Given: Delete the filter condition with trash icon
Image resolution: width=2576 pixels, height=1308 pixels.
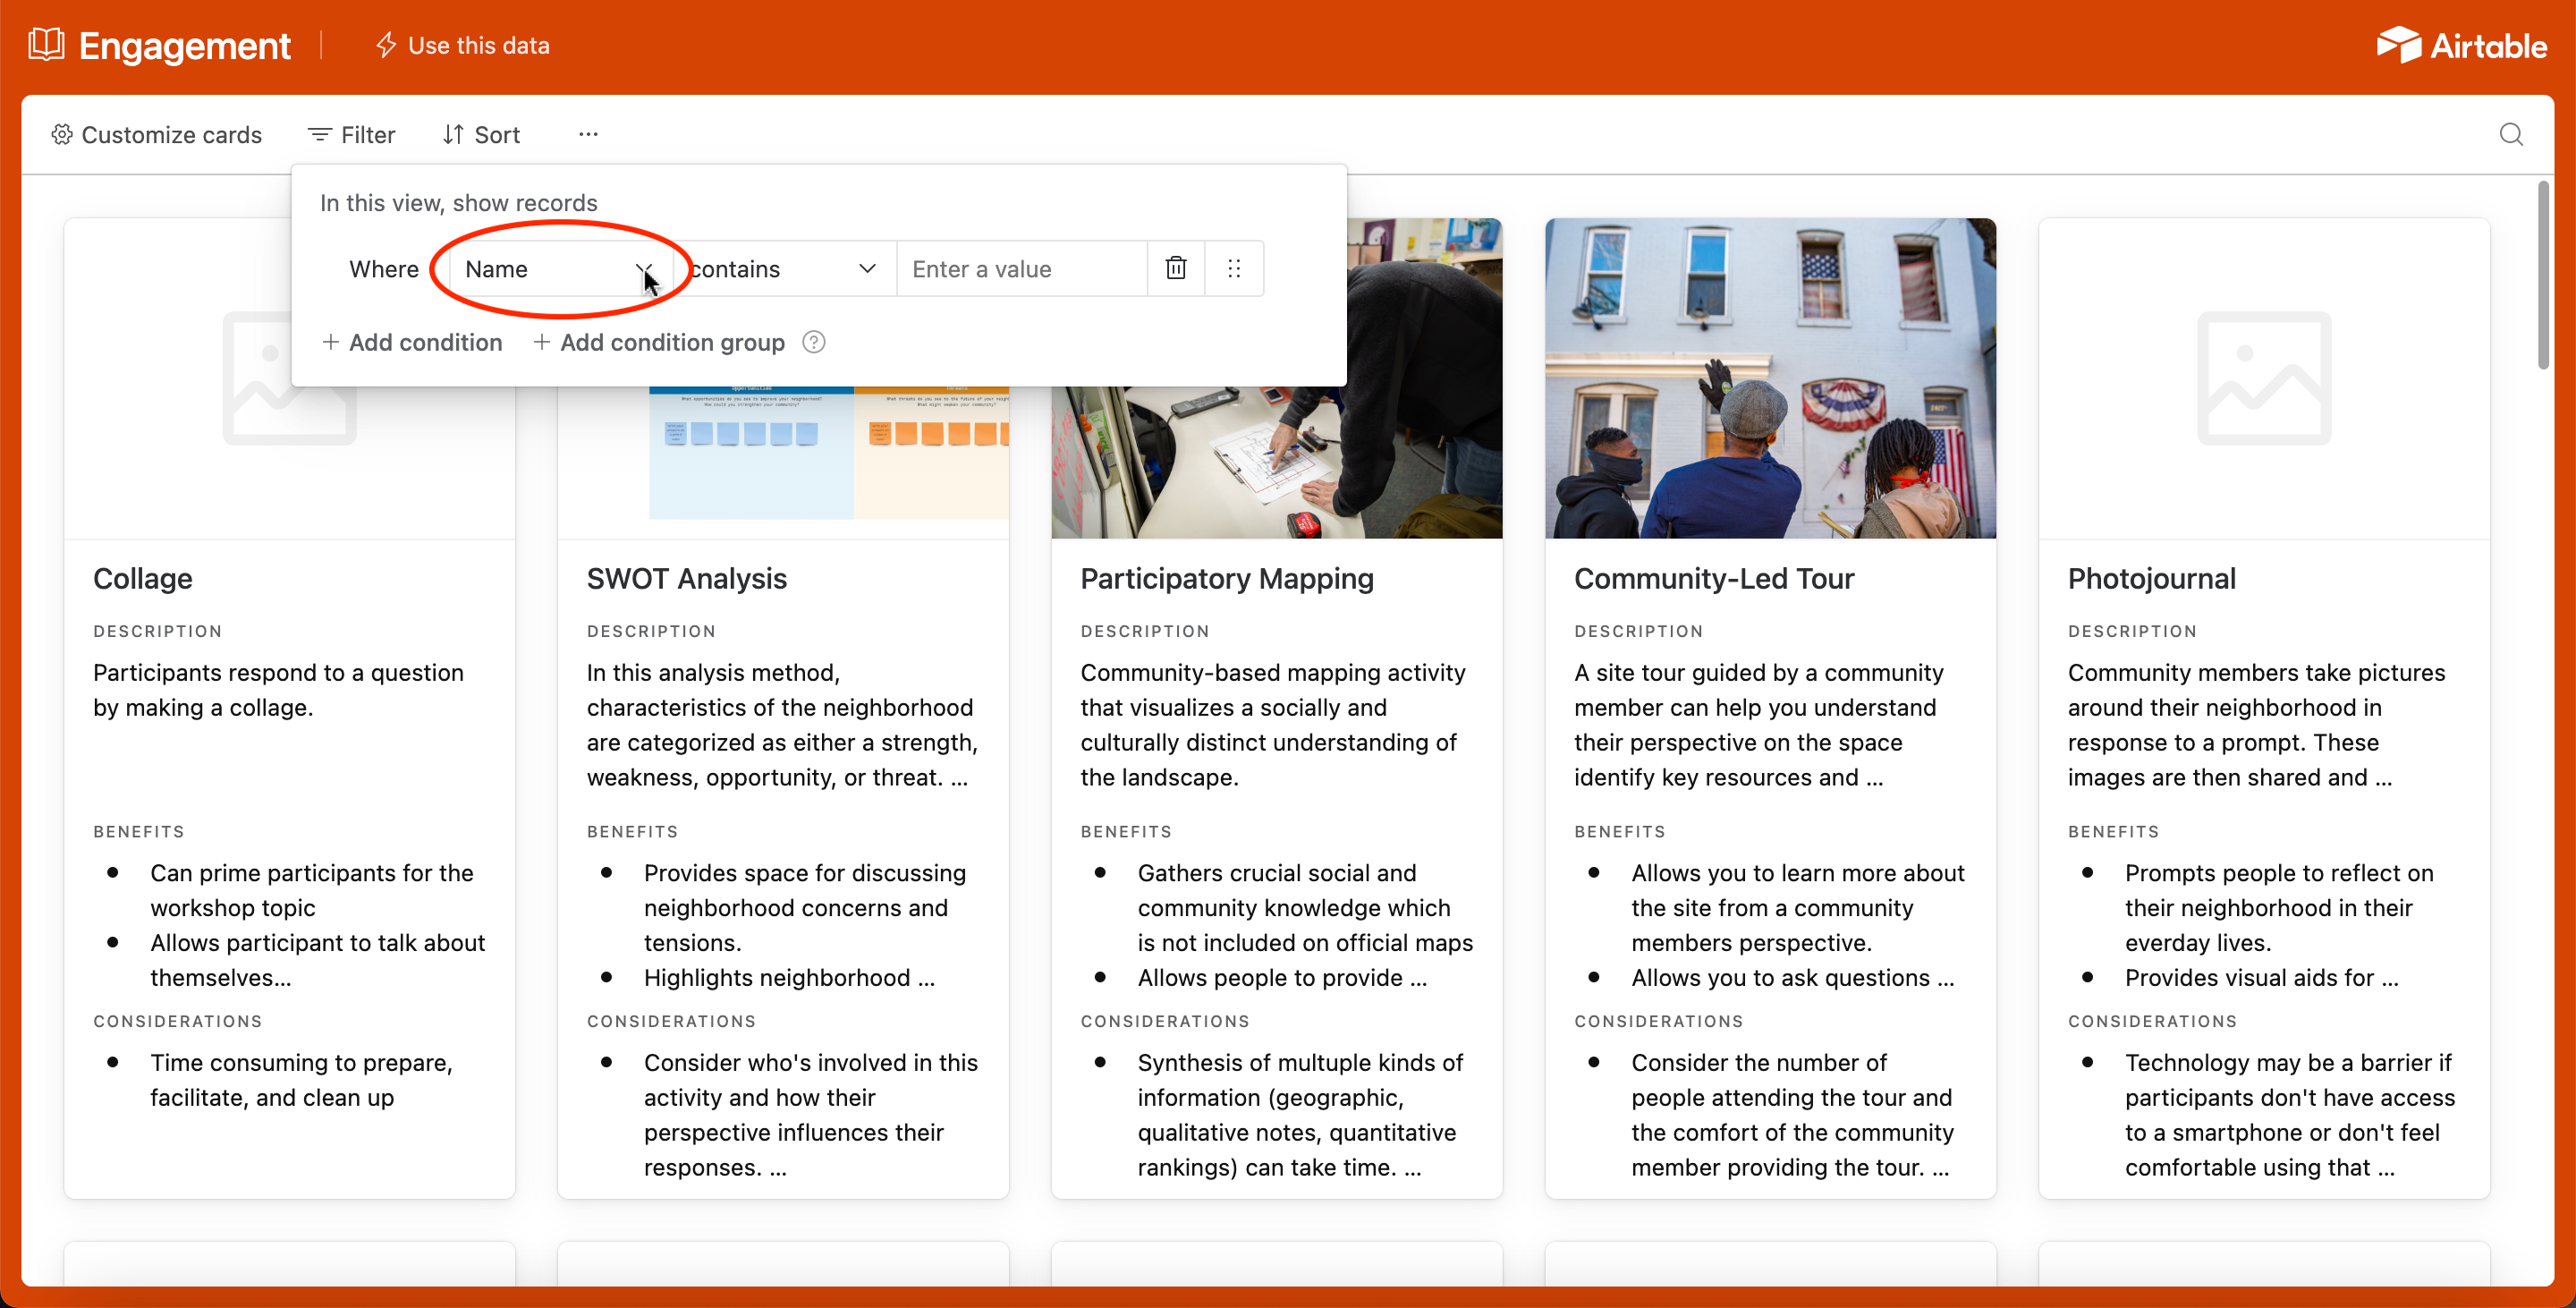Looking at the screenshot, I should pyautogui.click(x=1175, y=268).
